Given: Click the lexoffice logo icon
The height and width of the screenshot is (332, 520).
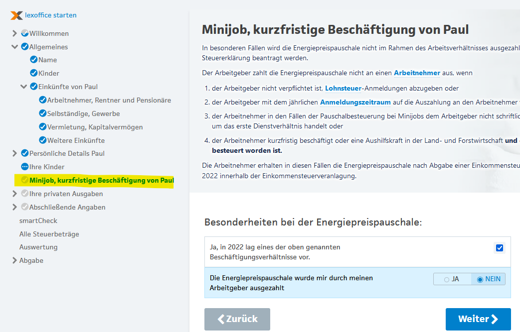Looking at the screenshot, I should (16, 15).
